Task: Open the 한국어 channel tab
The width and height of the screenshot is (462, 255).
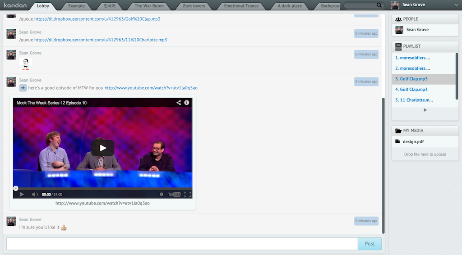Action: [x=110, y=6]
